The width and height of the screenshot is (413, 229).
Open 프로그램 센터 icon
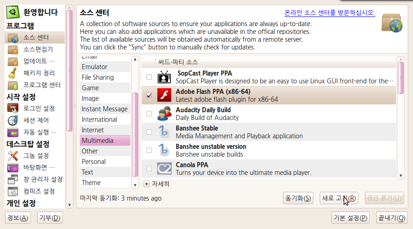pyautogui.click(x=13, y=85)
